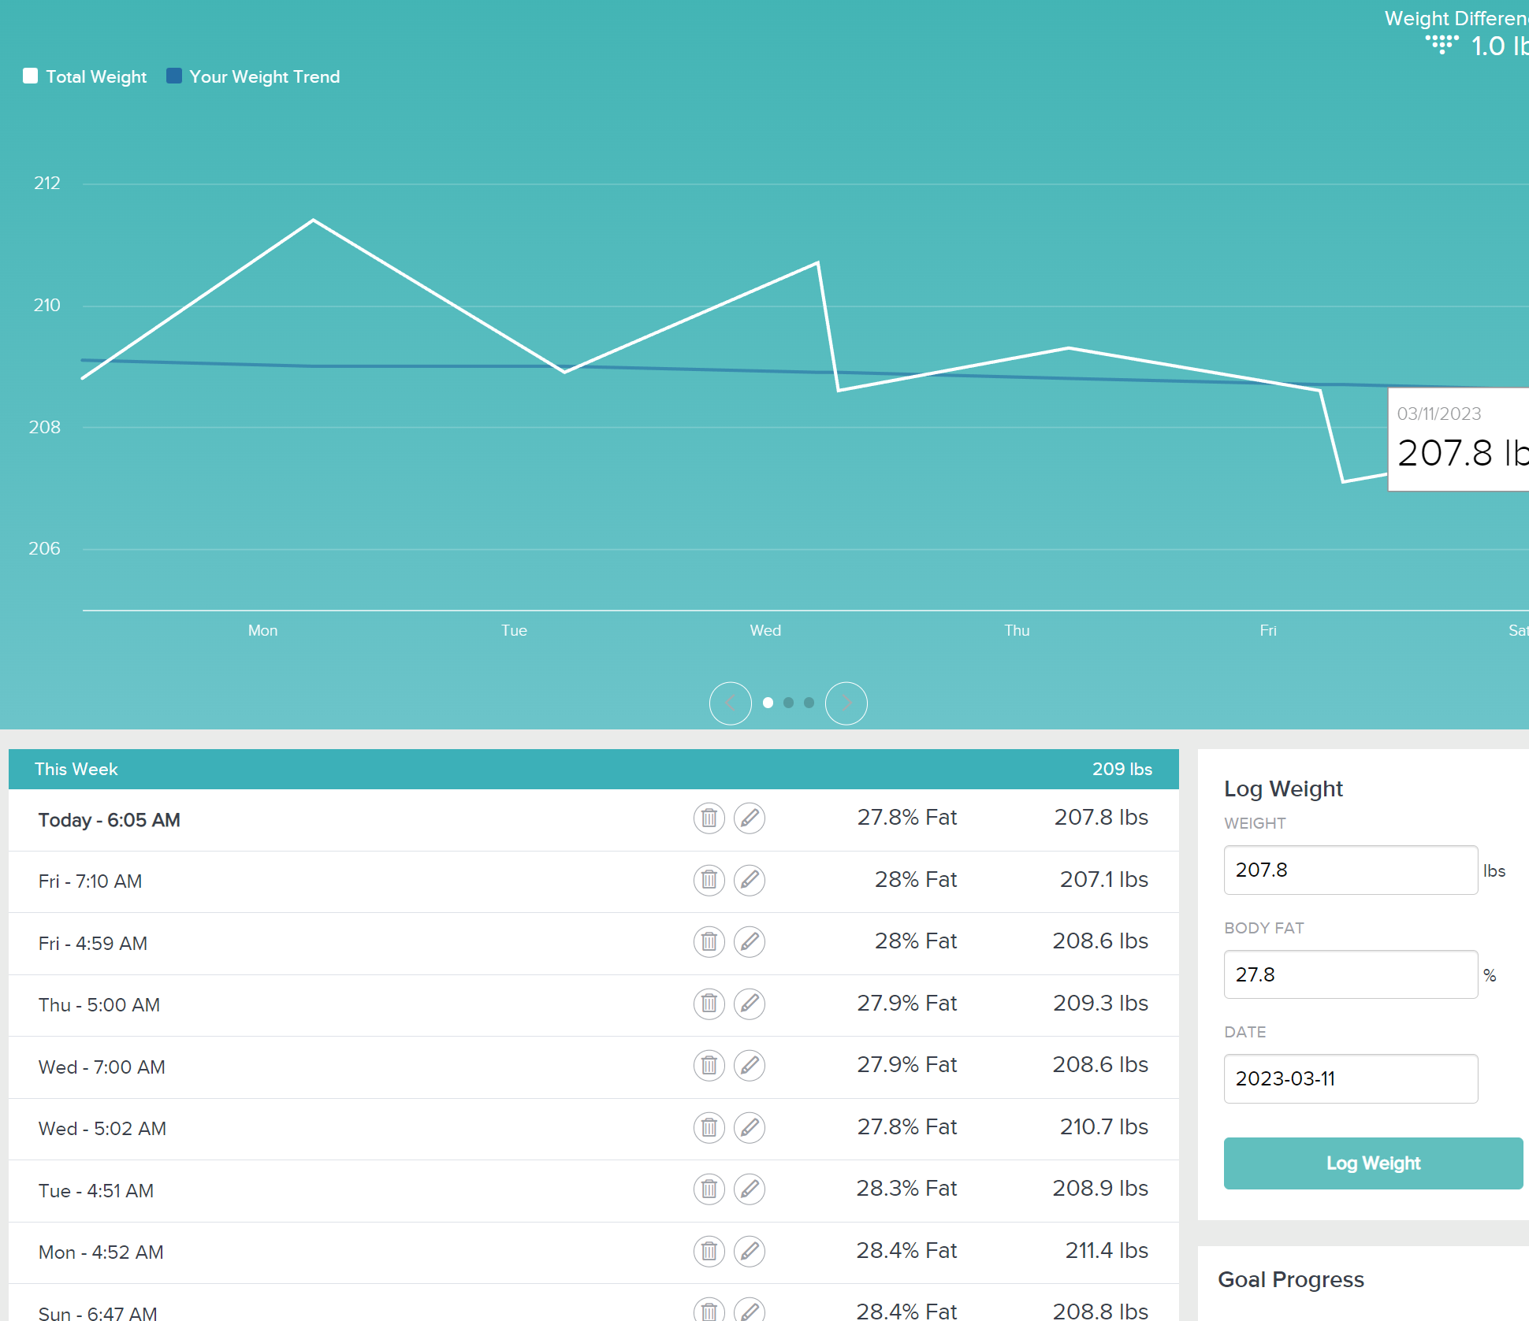The image size is (1529, 1321).
Task: Edit the Fri 4:59 AM entry
Action: [x=749, y=942]
